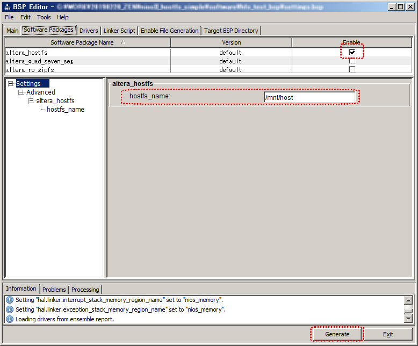Viewport: 418px width, 346px height.
Task: Select Advanced in the settings tree
Action: coord(40,92)
